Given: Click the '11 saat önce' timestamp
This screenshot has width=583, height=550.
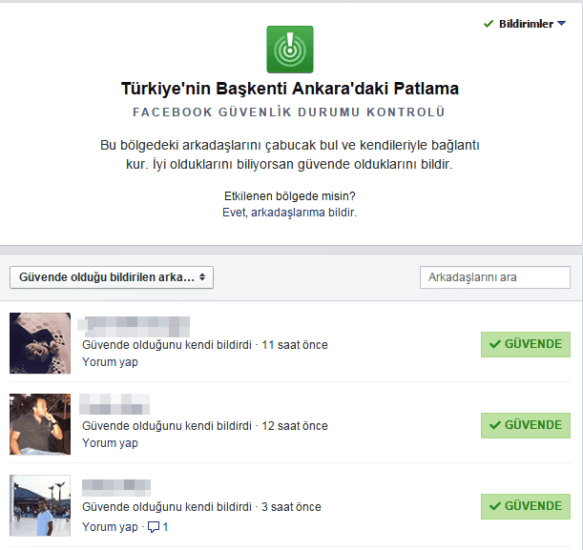Looking at the screenshot, I should pos(295,345).
